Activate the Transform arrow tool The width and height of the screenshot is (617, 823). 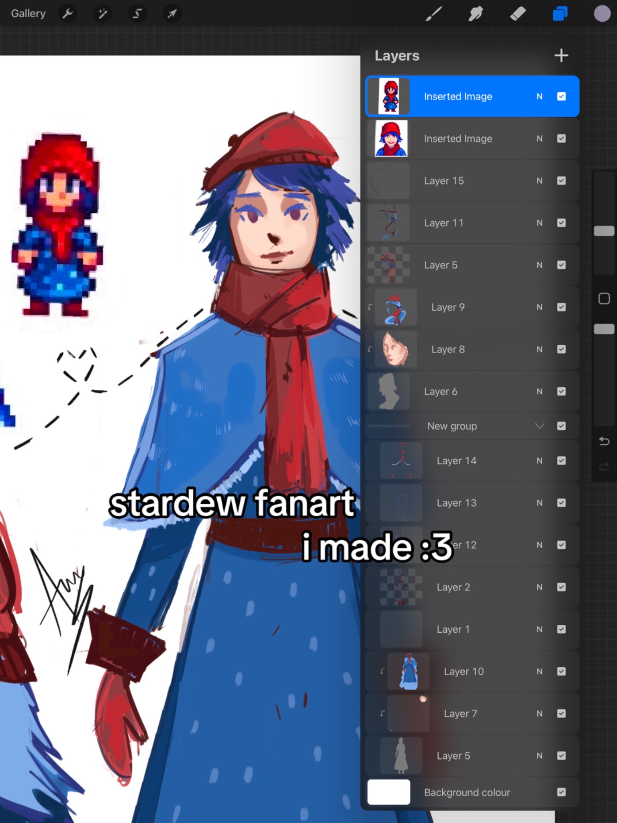[x=172, y=14]
